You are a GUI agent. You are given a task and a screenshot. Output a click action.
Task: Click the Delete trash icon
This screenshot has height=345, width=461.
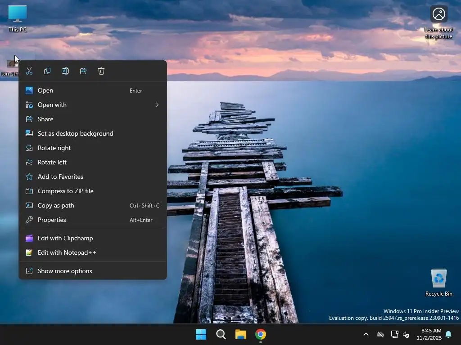(101, 71)
